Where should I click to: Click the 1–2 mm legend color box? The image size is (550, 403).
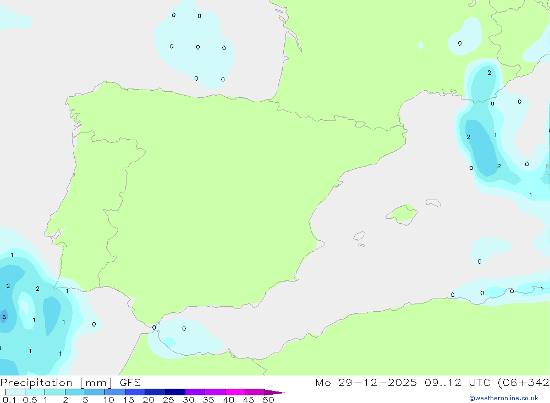(x=55, y=392)
